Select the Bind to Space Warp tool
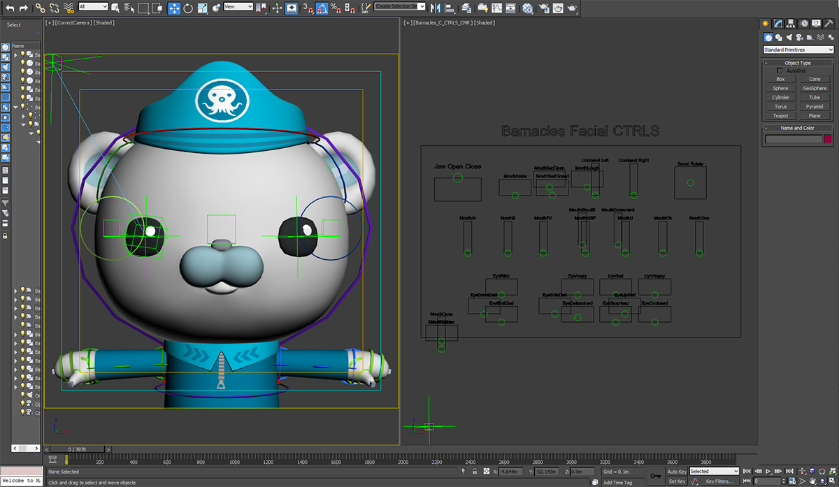The image size is (839, 487). (x=69, y=8)
